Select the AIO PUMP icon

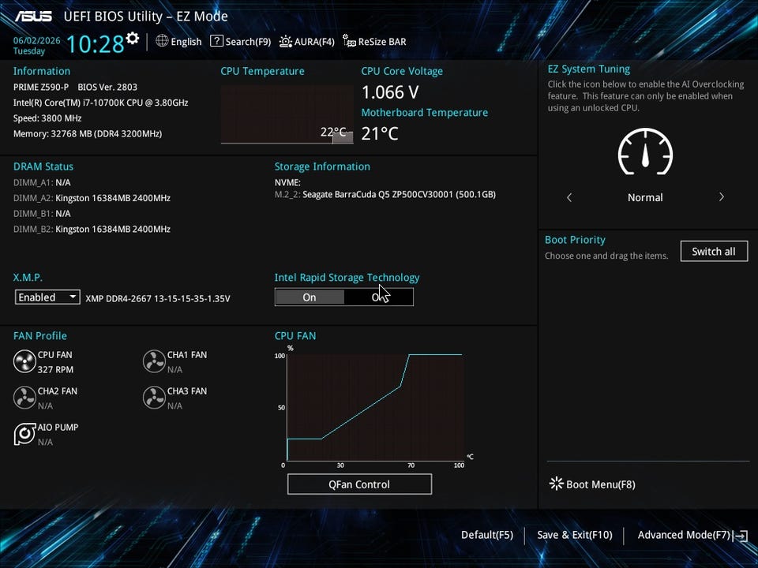24,434
